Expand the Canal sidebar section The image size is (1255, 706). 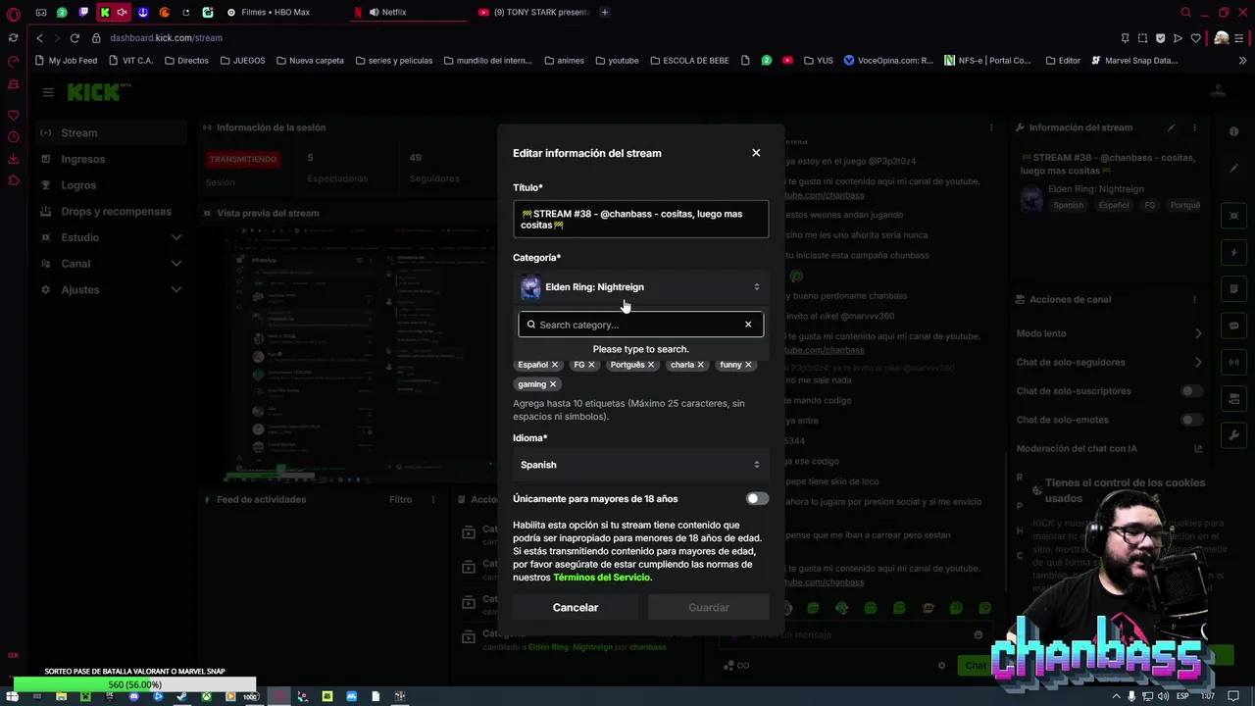point(176,264)
